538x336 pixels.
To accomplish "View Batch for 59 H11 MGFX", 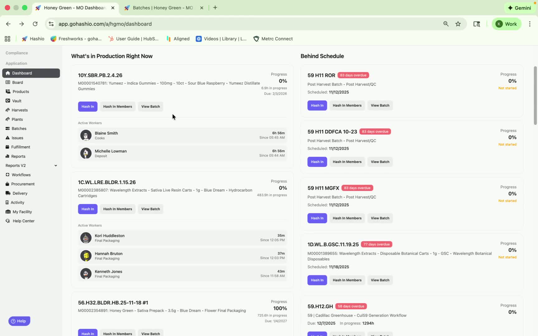I will (380, 218).
